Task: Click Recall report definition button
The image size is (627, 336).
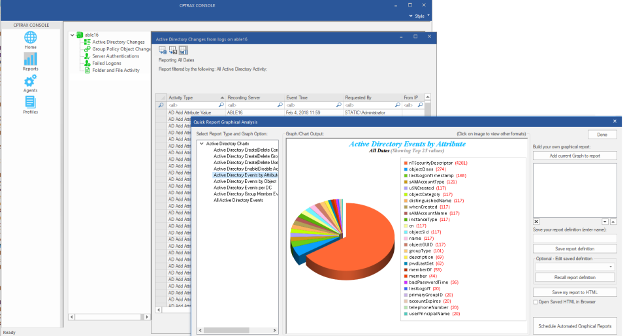Action: (x=575, y=278)
